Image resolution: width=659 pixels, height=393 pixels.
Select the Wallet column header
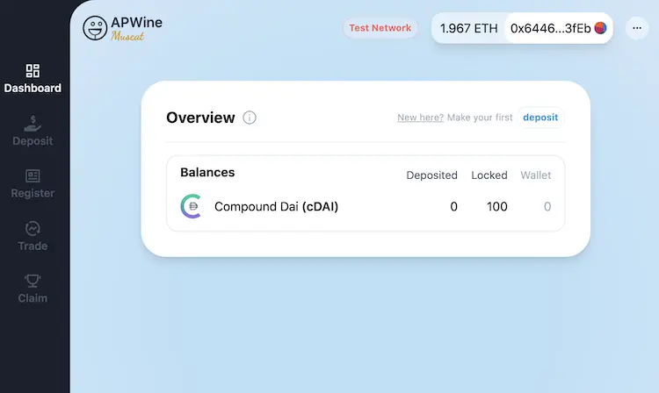pos(535,175)
